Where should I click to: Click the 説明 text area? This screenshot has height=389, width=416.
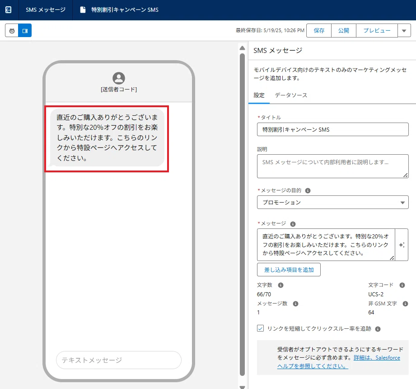(x=333, y=166)
